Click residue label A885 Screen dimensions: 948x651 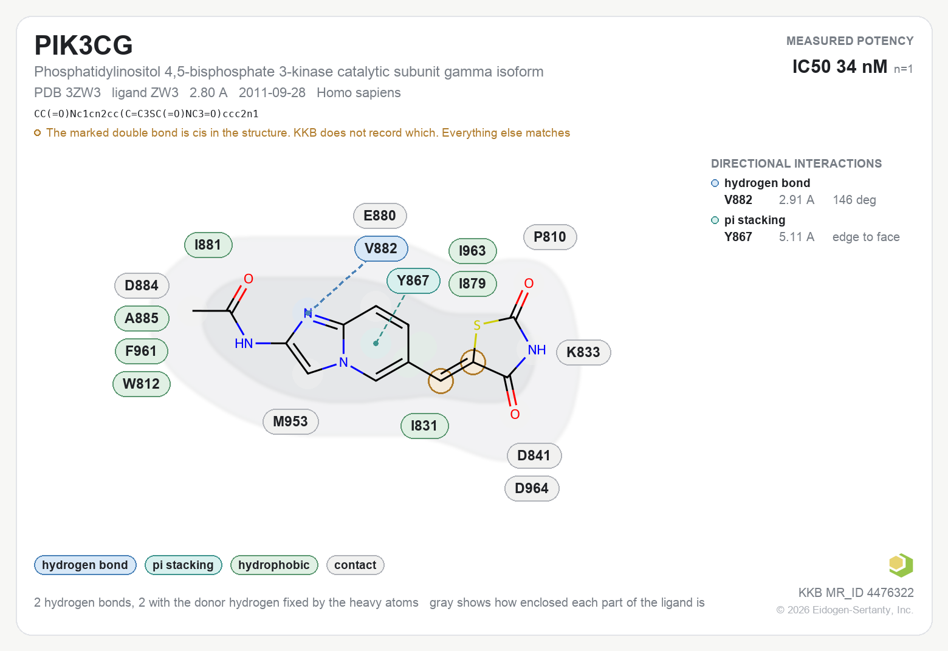click(142, 318)
